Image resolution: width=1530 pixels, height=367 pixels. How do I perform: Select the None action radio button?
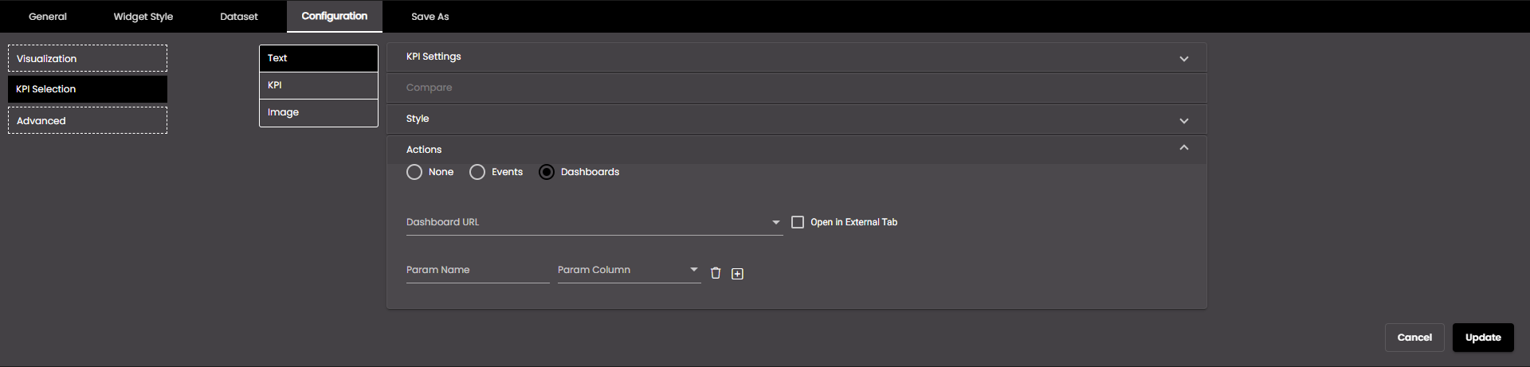click(x=414, y=172)
